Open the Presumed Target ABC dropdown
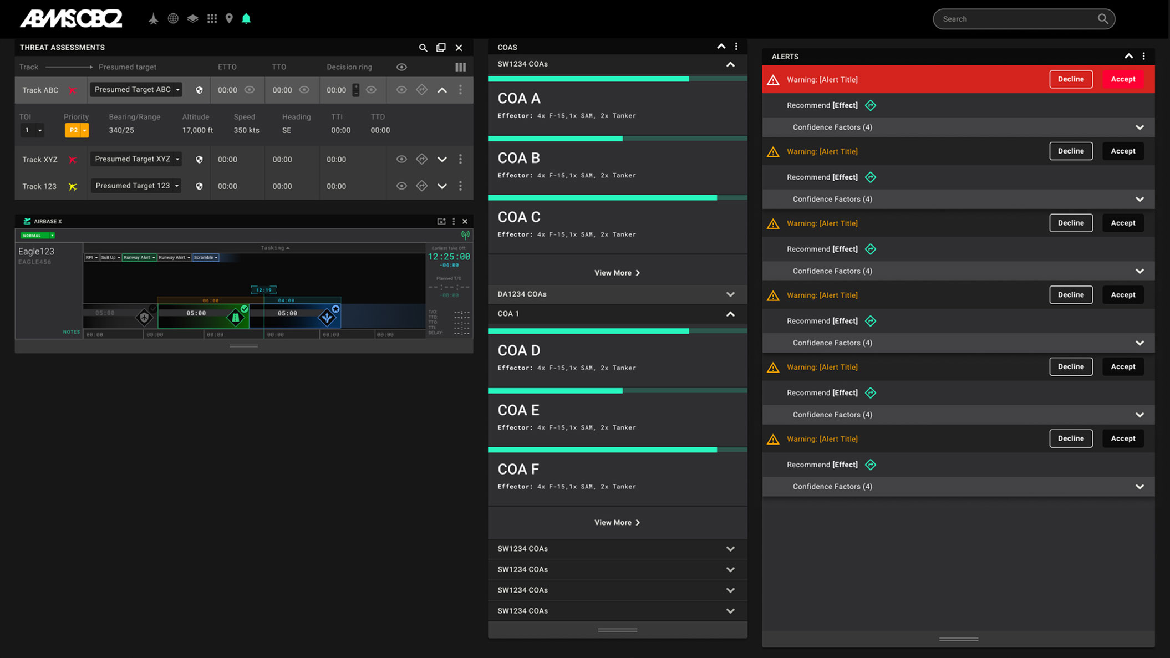This screenshot has height=658, width=1170. (136, 90)
